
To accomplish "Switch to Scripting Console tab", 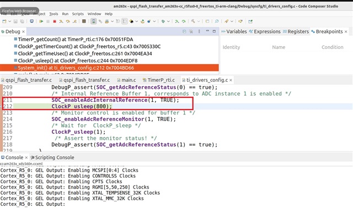I will [x=52, y=158].
